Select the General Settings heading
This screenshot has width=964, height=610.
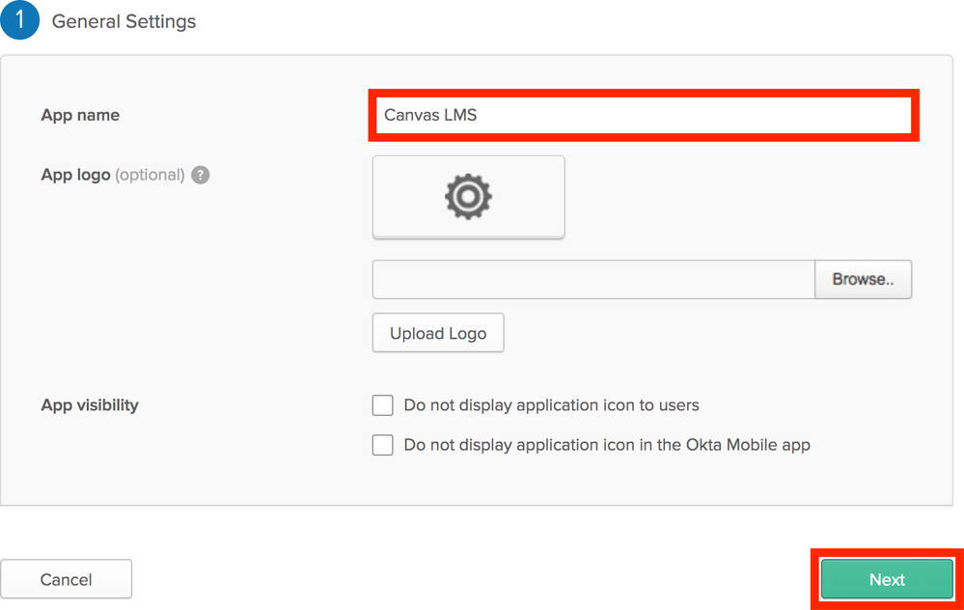click(x=124, y=21)
